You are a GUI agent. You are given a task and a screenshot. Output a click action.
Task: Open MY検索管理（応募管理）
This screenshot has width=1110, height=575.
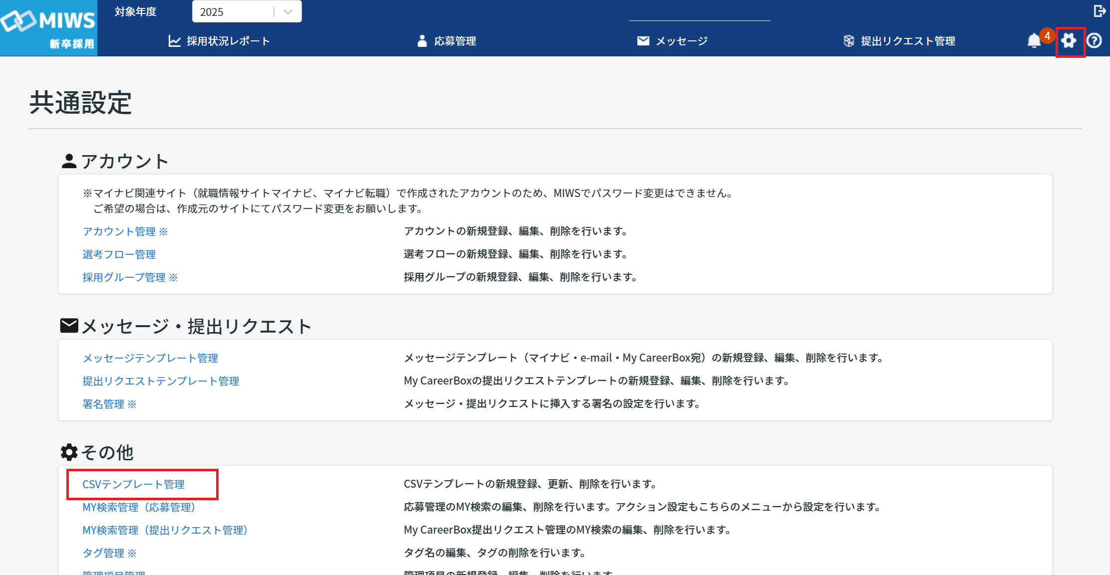click(x=139, y=507)
